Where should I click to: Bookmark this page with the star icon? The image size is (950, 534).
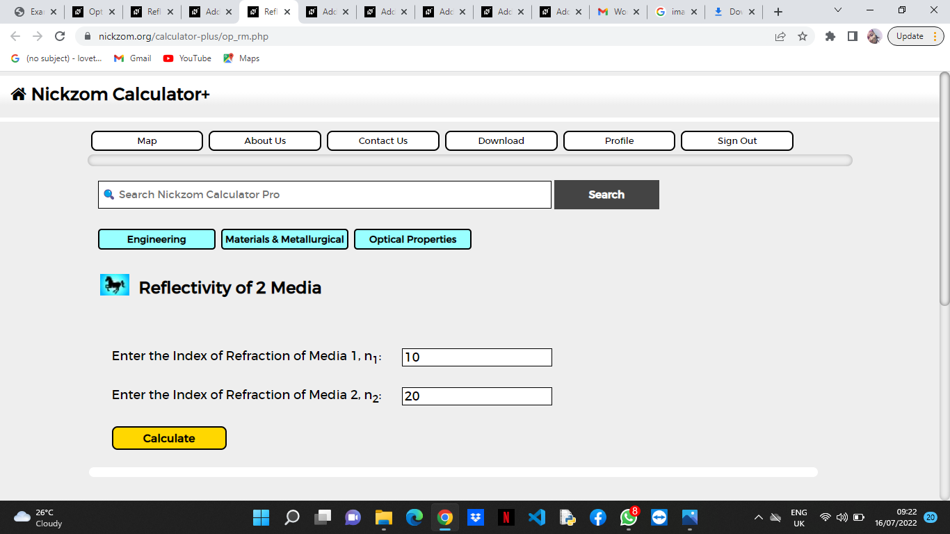pos(803,36)
